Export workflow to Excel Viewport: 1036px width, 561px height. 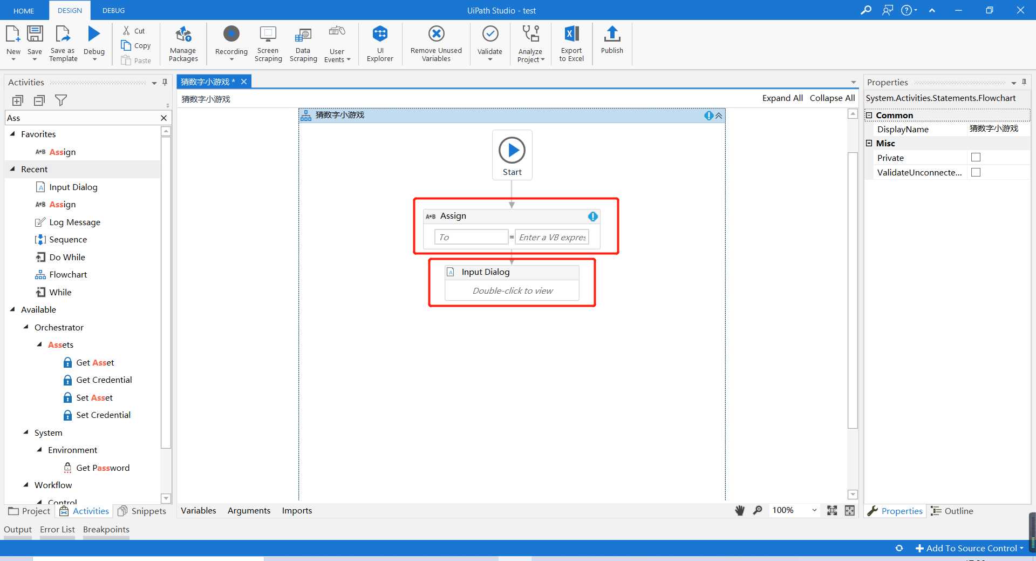(x=571, y=43)
